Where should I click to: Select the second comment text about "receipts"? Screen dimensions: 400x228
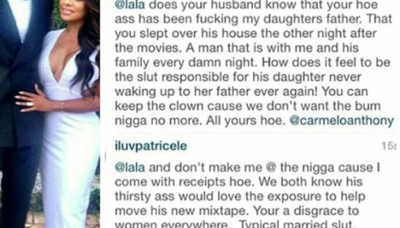248,196
